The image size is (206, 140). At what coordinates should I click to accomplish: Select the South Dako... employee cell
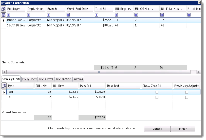[x=16, y=25]
